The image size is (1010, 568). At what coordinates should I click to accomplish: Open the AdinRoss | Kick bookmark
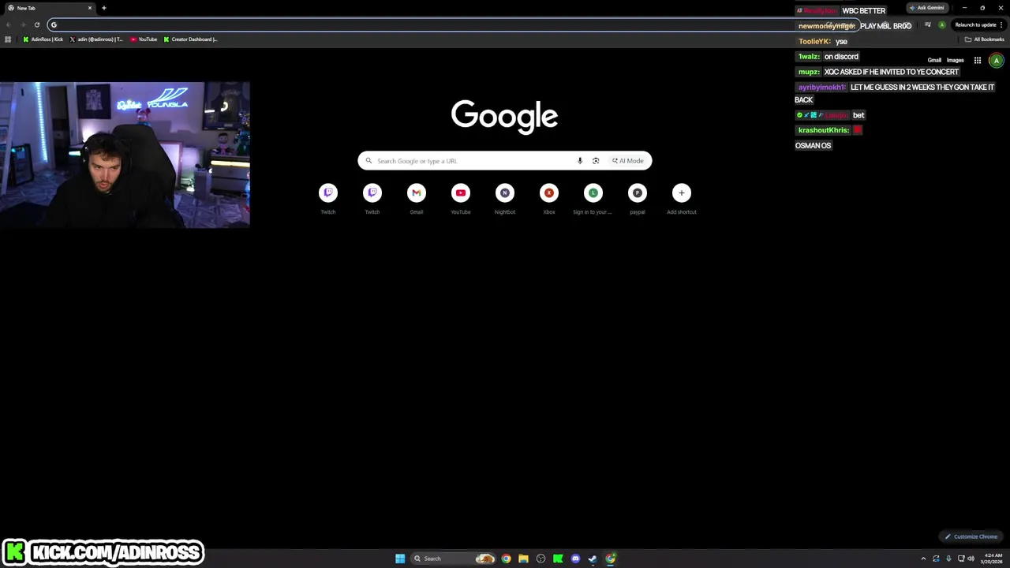(x=43, y=39)
